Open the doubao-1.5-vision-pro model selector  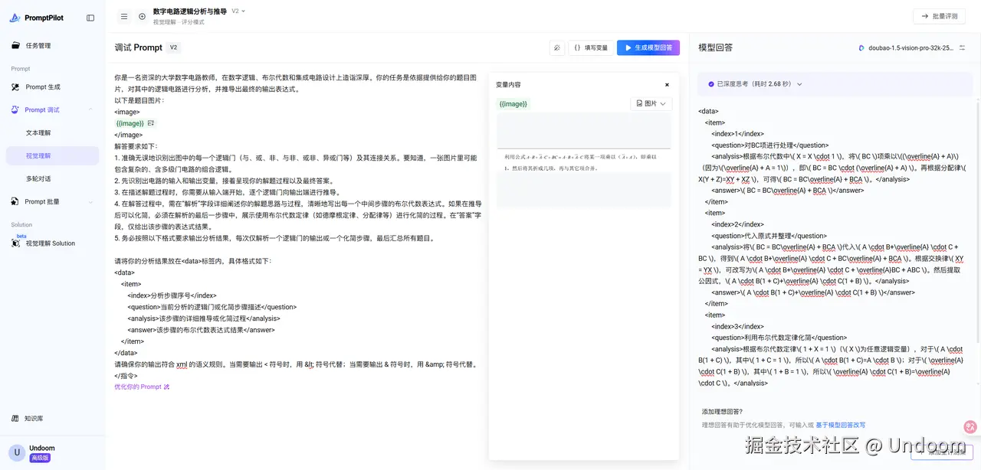[911, 47]
